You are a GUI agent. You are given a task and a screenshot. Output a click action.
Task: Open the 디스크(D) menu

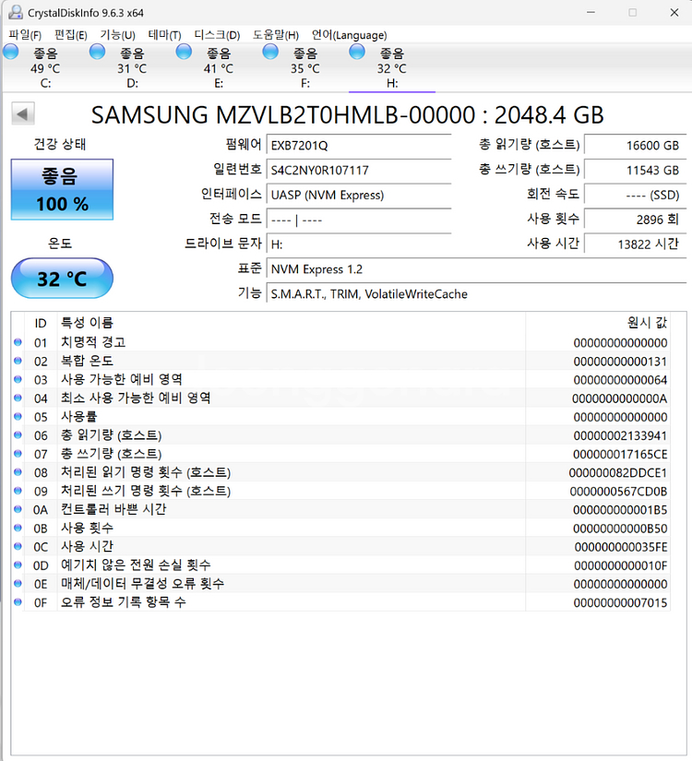[217, 35]
